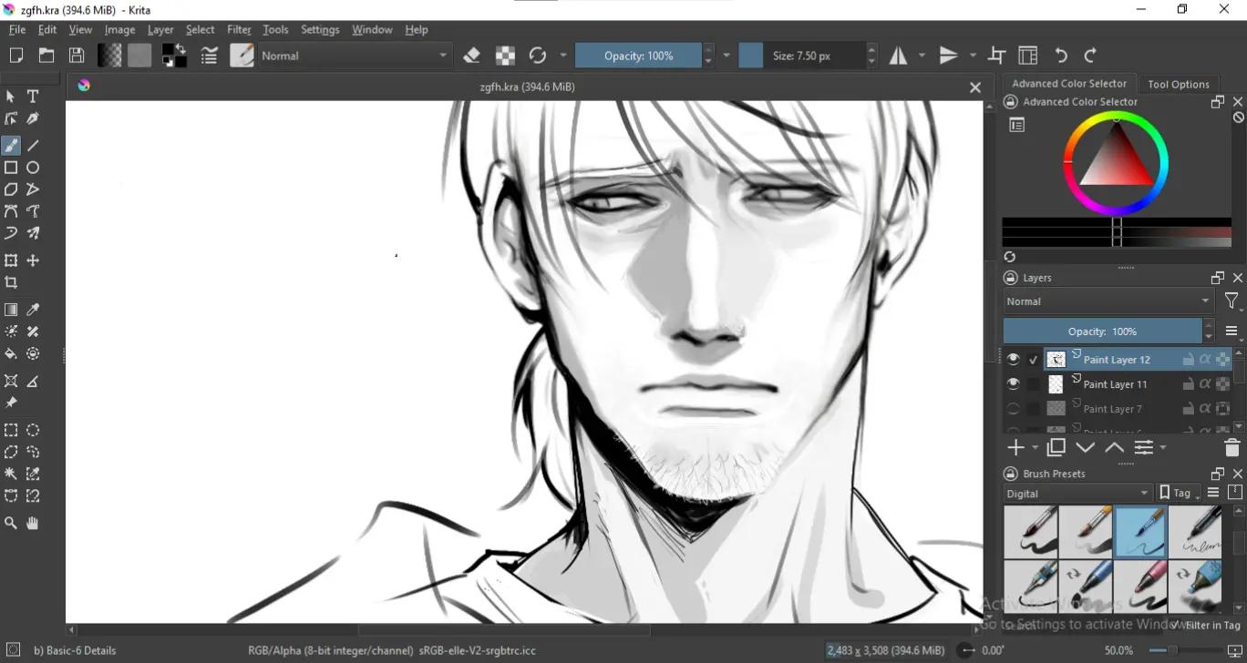This screenshot has height=663, width=1247.
Task: Close the zgfh.kra document tab
Action: 975,87
